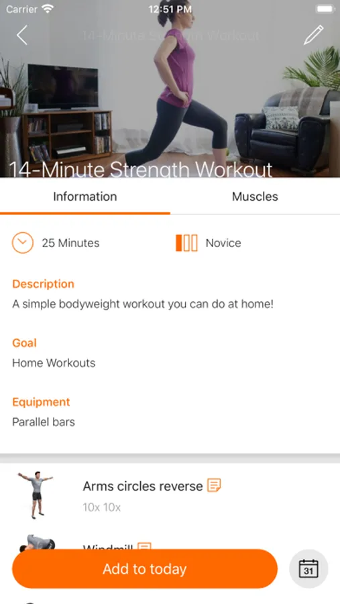Screen dimensions: 340x604
Task: Switch to the Muscles tab
Action: [x=255, y=197]
